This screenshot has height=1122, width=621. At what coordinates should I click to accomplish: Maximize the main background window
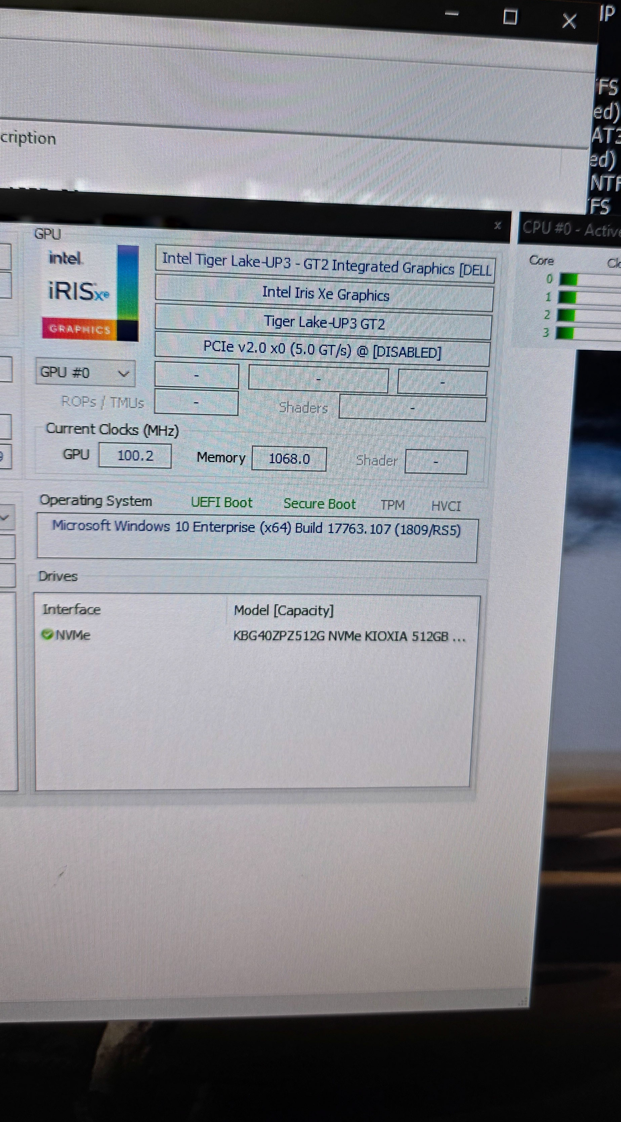pyautogui.click(x=510, y=17)
